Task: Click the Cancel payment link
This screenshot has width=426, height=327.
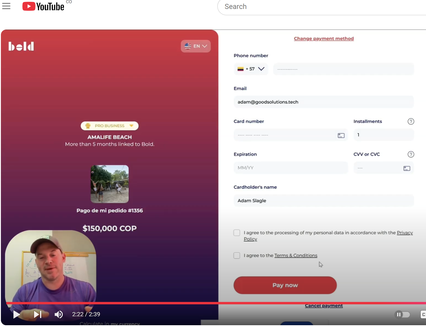Action: 324,306
